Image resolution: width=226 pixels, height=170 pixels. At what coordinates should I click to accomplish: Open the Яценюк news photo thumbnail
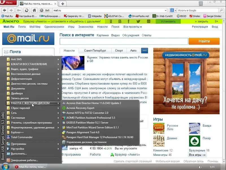(x=73, y=63)
